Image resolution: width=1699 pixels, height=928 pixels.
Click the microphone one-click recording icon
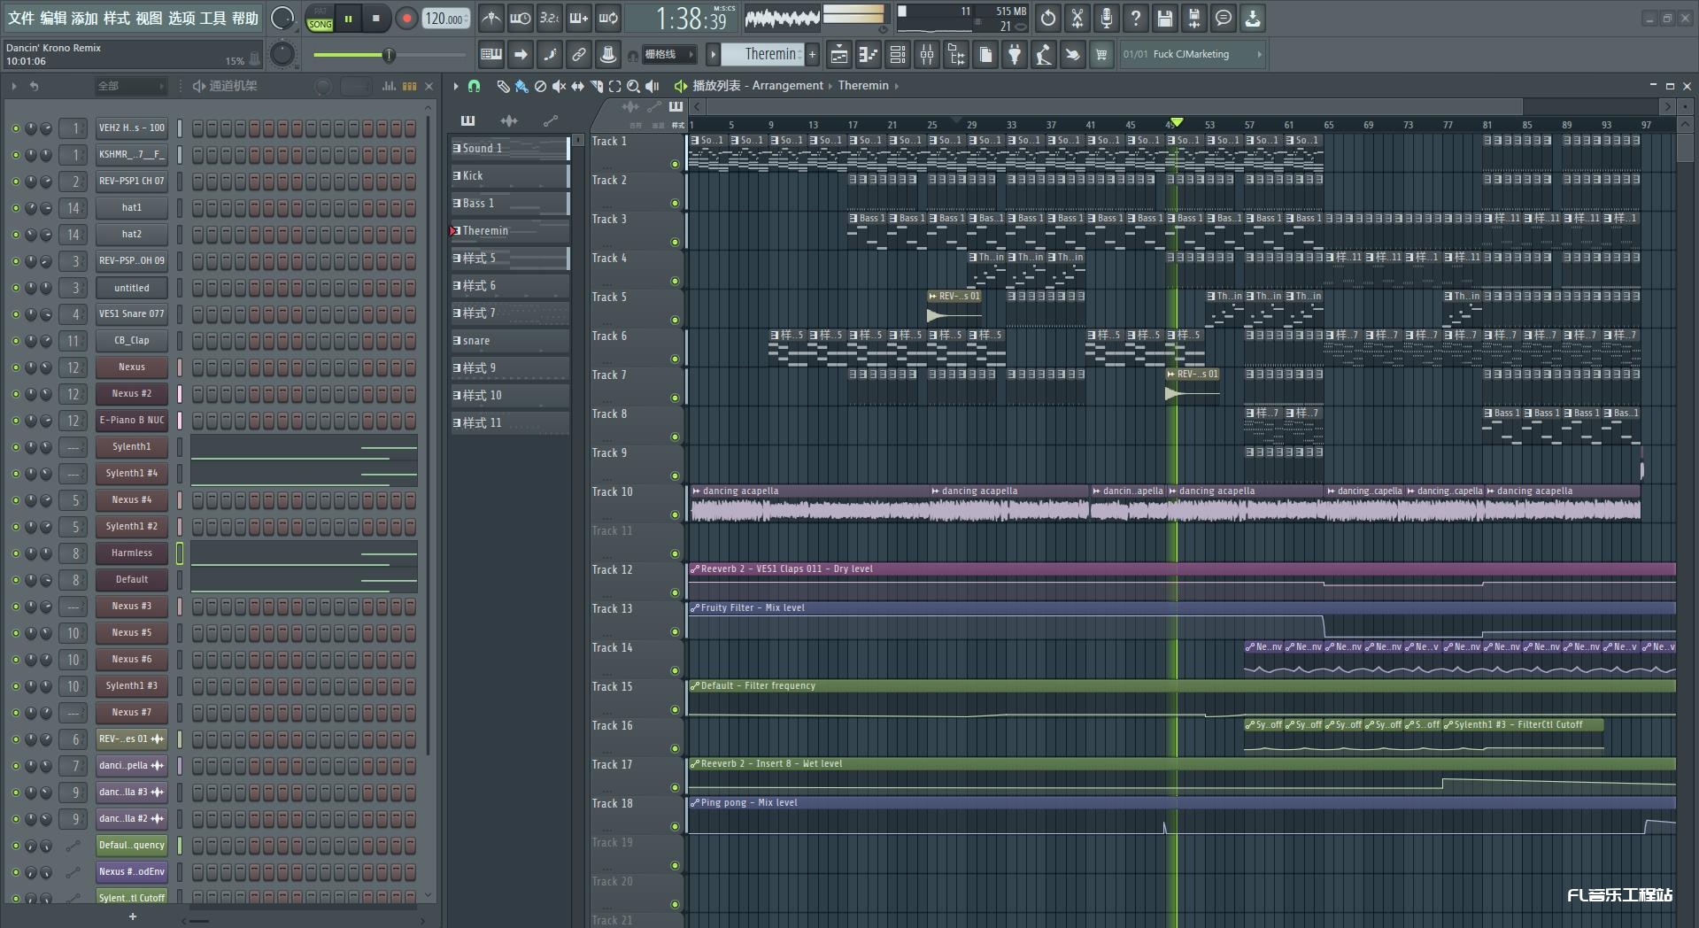(1107, 18)
